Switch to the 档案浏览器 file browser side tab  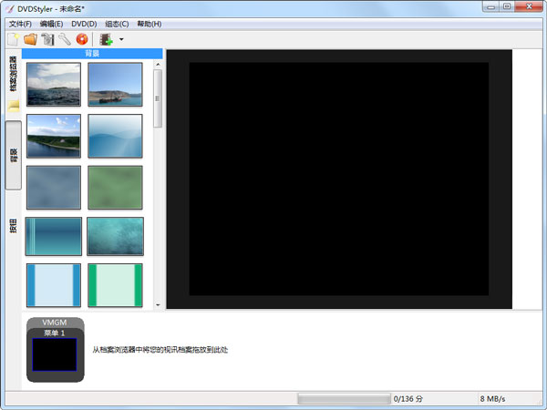coord(13,77)
